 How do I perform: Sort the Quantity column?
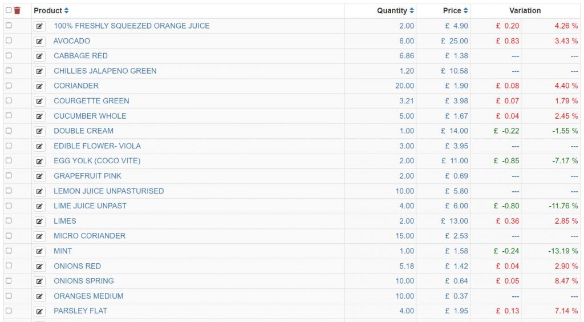point(412,10)
